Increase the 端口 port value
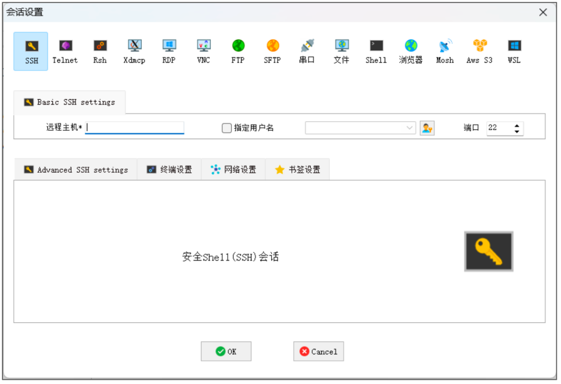The height and width of the screenshot is (384, 561). pos(516,125)
